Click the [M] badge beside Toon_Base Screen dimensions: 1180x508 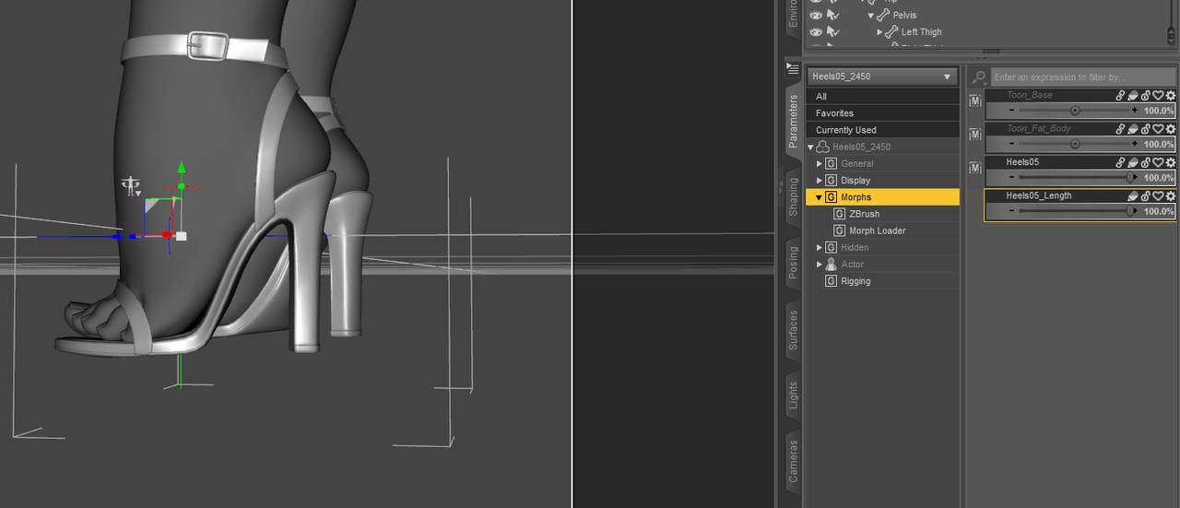(975, 100)
